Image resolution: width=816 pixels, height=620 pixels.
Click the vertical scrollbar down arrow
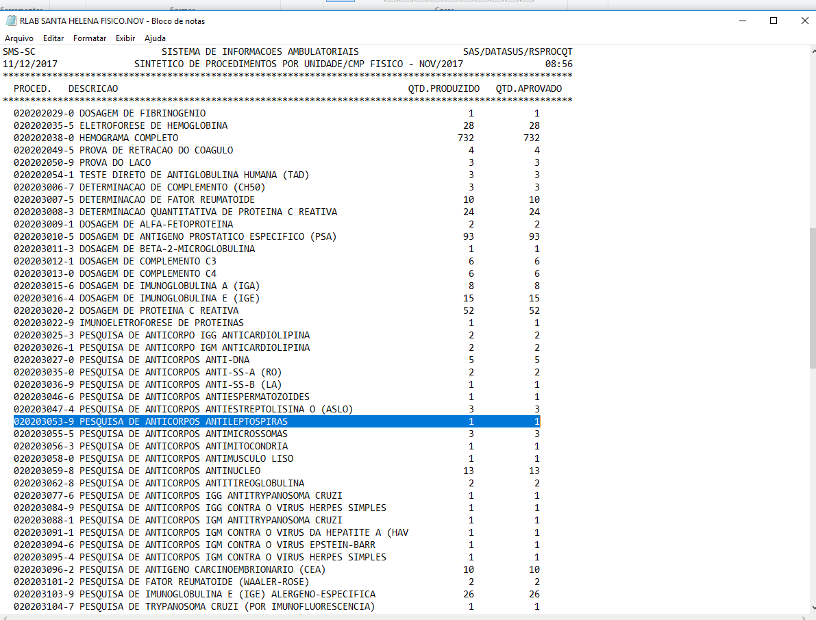coord(812,608)
